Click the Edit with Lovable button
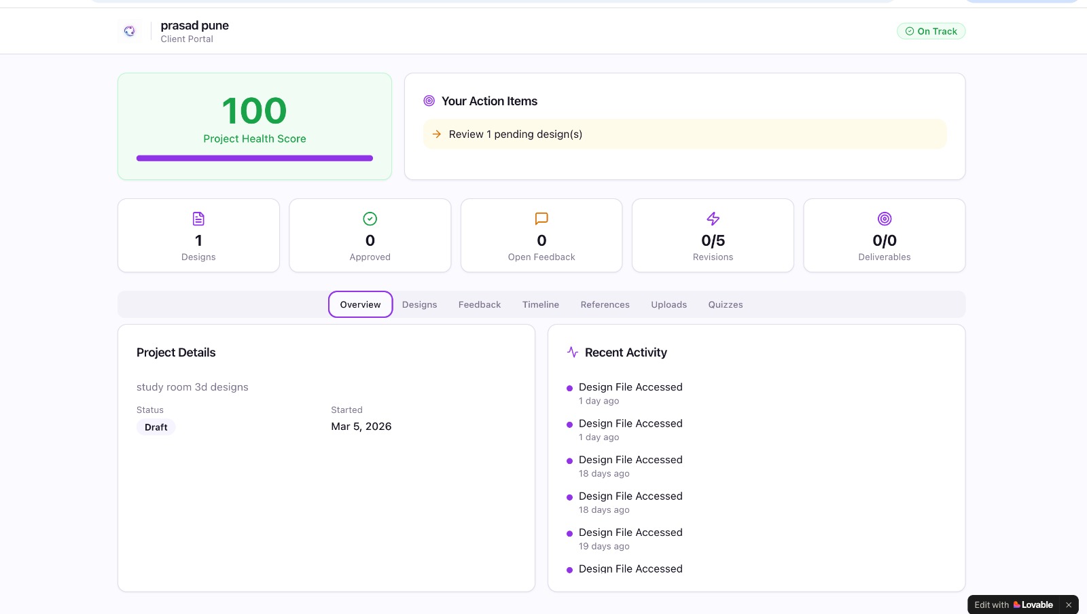The image size is (1087, 614). [x=1016, y=604]
